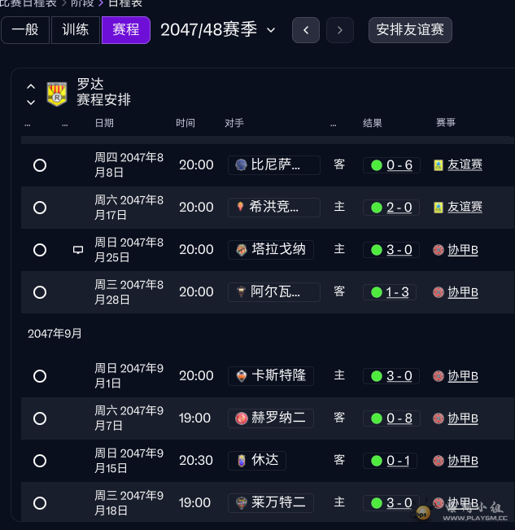
Task: Open the 0 - 1 result against 休达
Action: [398, 460]
